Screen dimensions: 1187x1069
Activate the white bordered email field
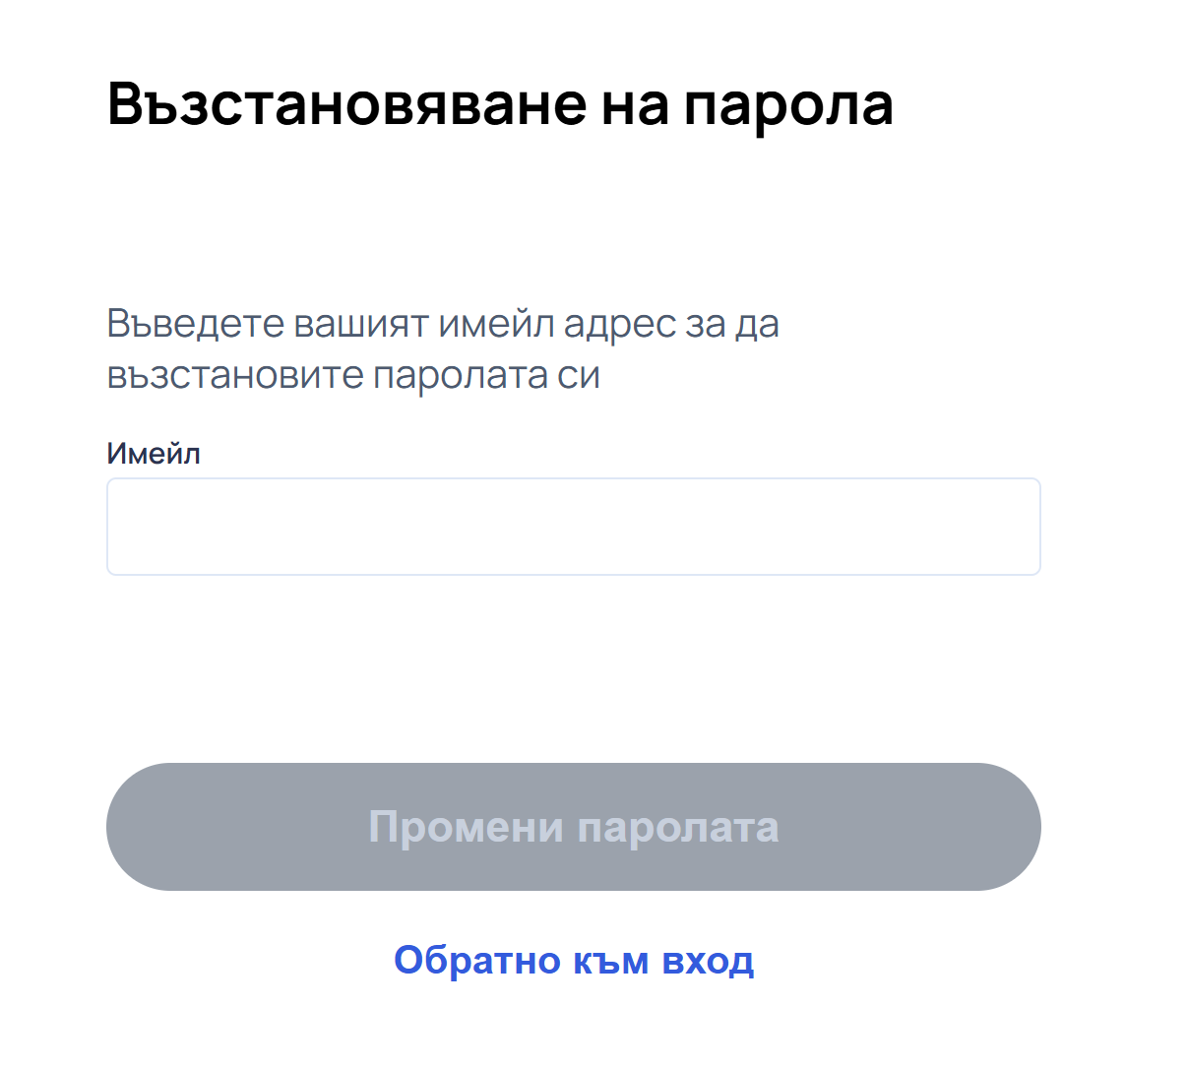point(573,527)
